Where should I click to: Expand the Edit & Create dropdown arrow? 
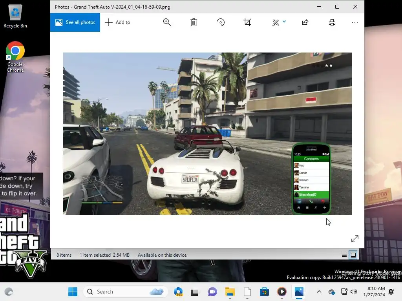pos(284,22)
